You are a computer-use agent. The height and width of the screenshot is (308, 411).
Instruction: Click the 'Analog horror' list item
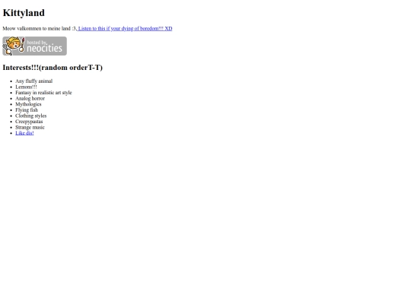point(30,98)
